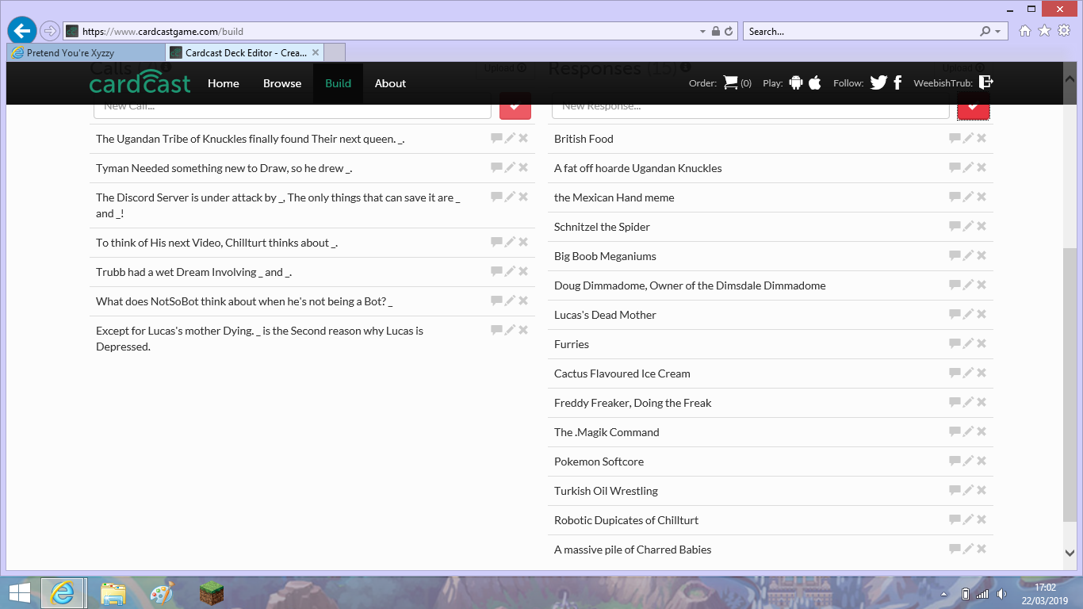This screenshot has height=609, width=1083.
Task: Click the address bar URL
Action: coord(163,32)
